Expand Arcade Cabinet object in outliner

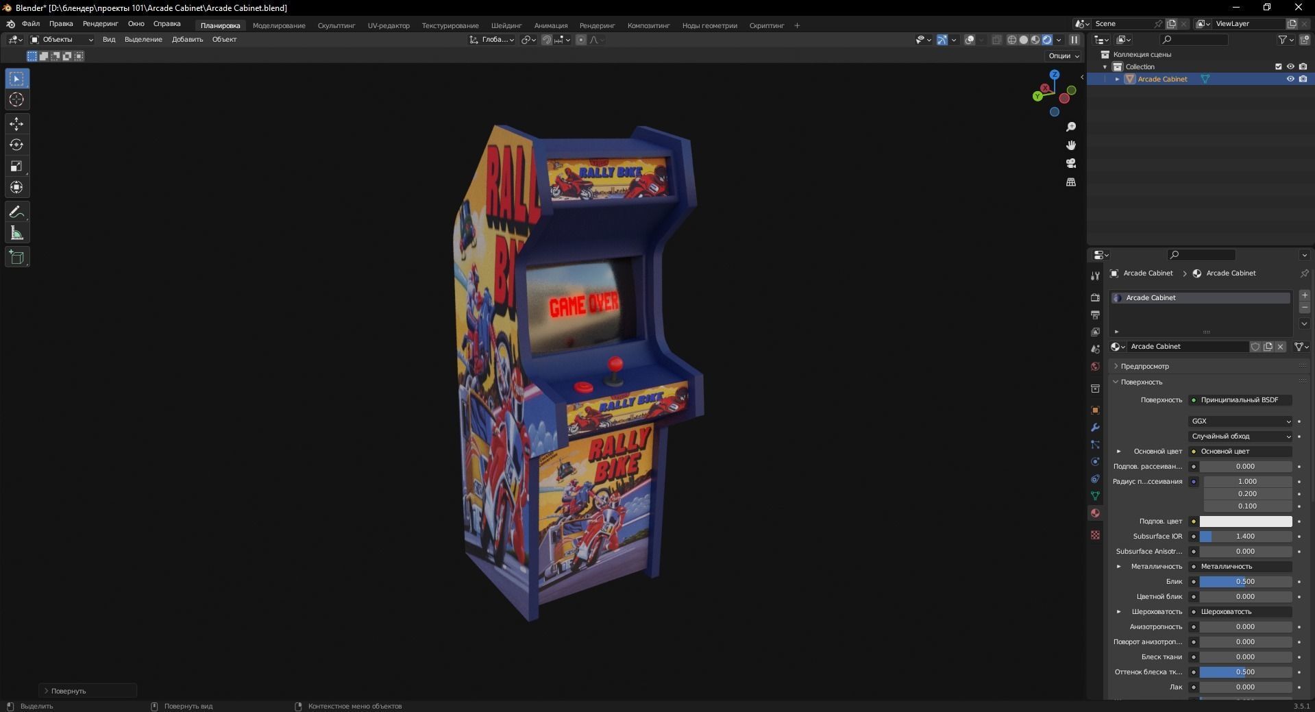pyautogui.click(x=1118, y=79)
